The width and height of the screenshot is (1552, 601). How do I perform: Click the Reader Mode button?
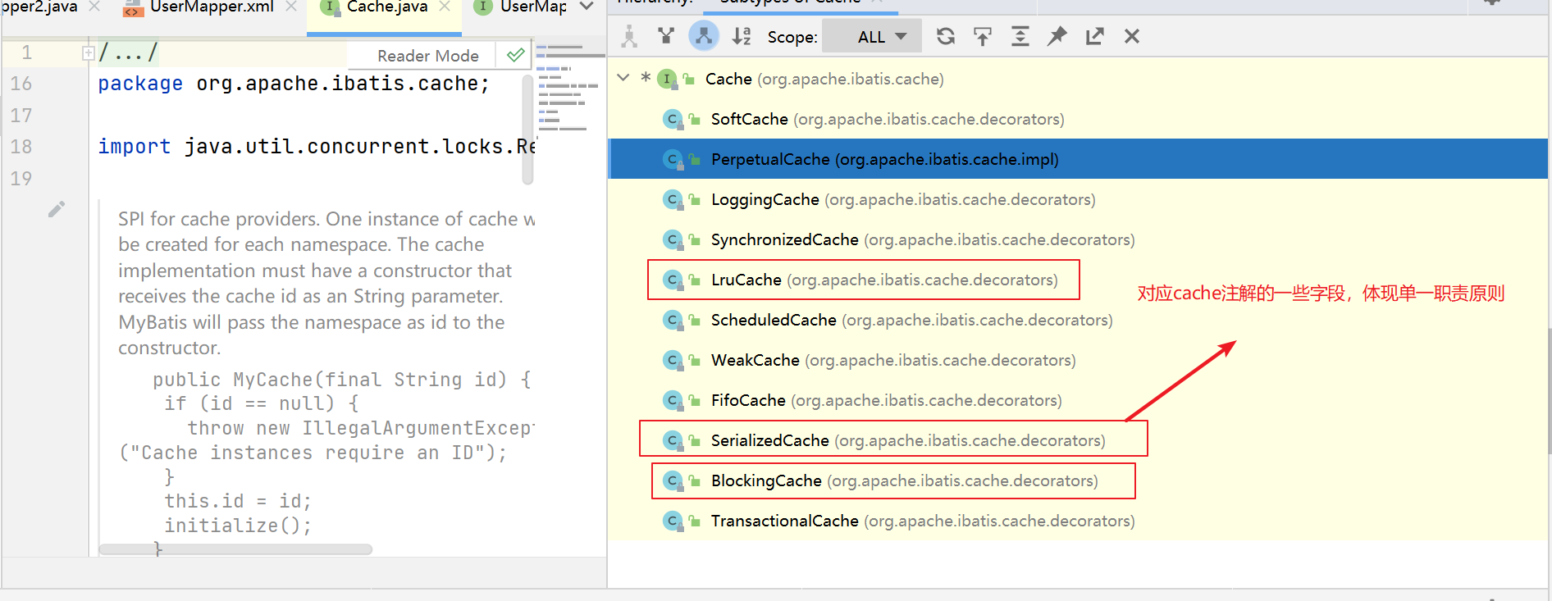[427, 56]
